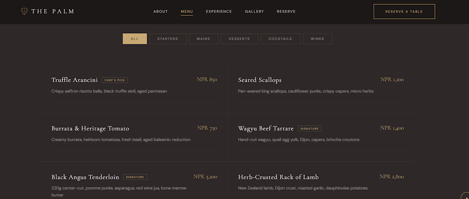Go to the Menu nav link
Screen dimensions: 469x199
[x=187, y=12]
